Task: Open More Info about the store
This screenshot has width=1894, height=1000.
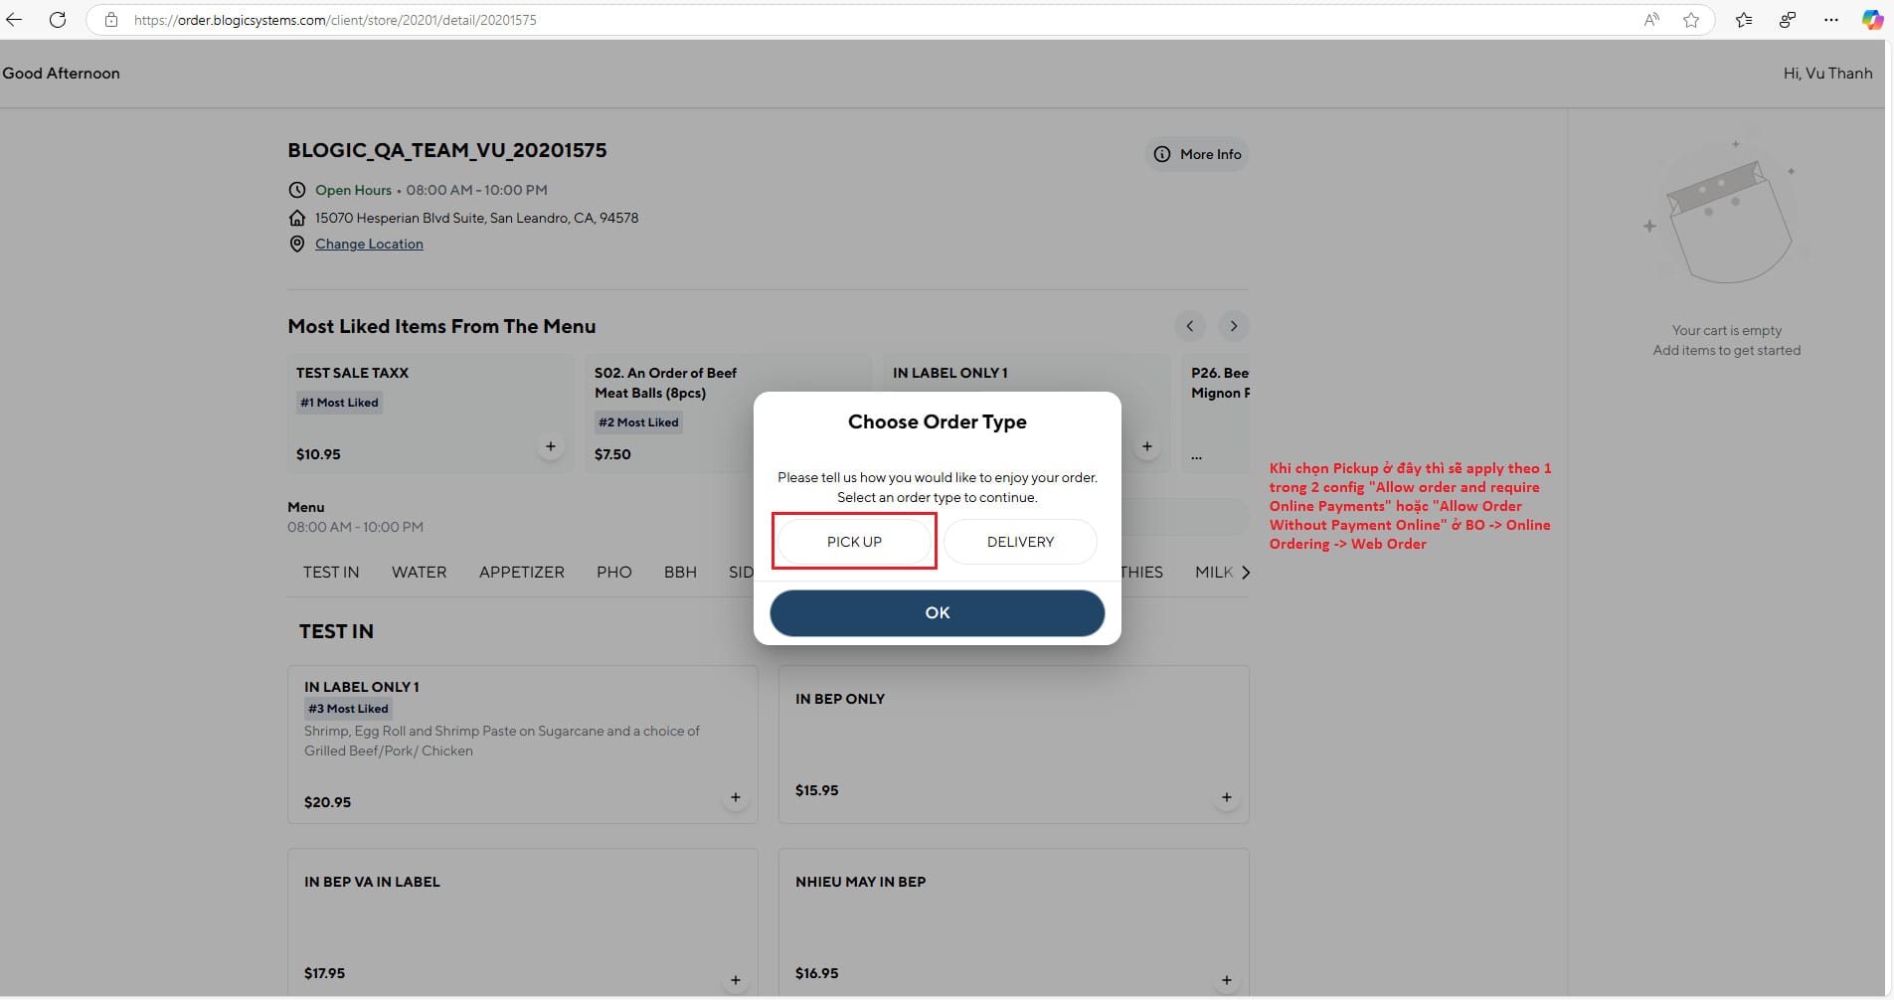Action: pyautogui.click(x=1197, y=155)
